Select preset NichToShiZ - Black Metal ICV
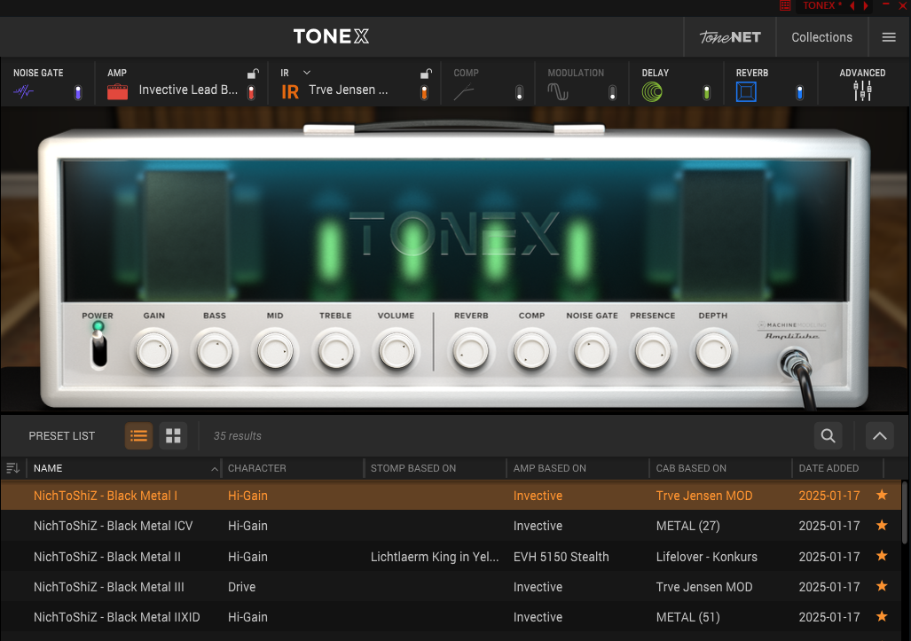This screenshot has height=641, width=911. pyautogui.click(x=451, y=526)
